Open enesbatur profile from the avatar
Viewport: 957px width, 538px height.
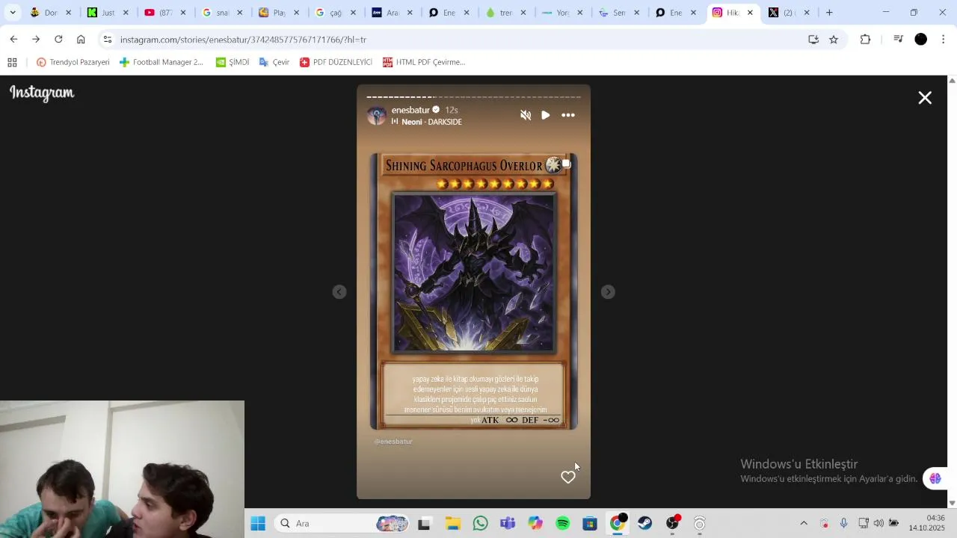377,115
